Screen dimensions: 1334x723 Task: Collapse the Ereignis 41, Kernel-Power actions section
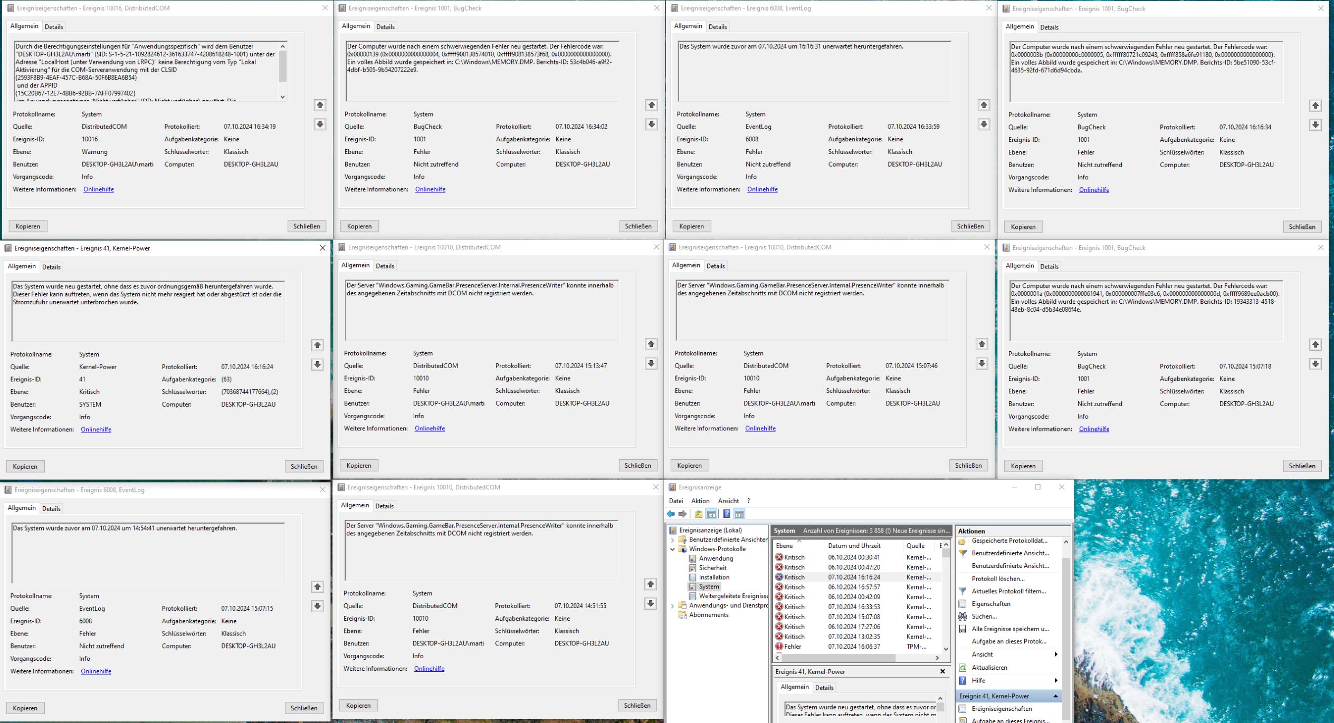tap(1055, 696)
